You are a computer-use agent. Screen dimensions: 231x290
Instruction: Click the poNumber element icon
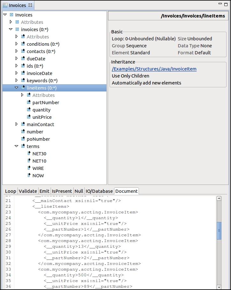click(23, 139)
